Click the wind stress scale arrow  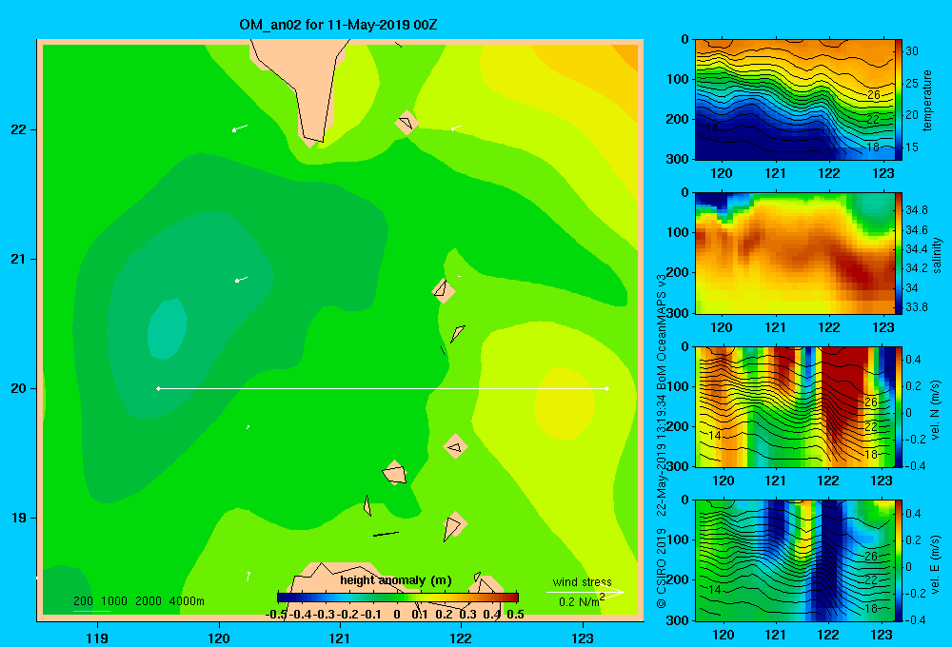(x=585, y=592)
